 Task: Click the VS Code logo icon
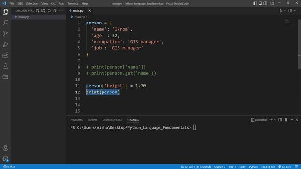4,3
